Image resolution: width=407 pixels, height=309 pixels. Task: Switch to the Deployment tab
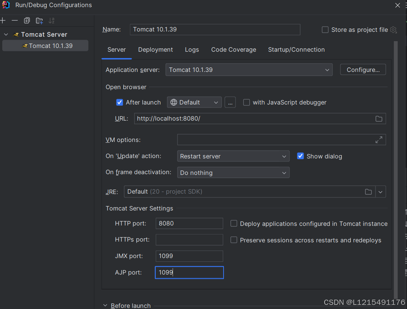coord(155,49)
